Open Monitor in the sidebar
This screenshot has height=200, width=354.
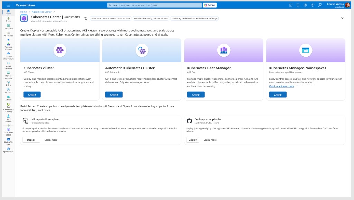(x=8, y=91)
